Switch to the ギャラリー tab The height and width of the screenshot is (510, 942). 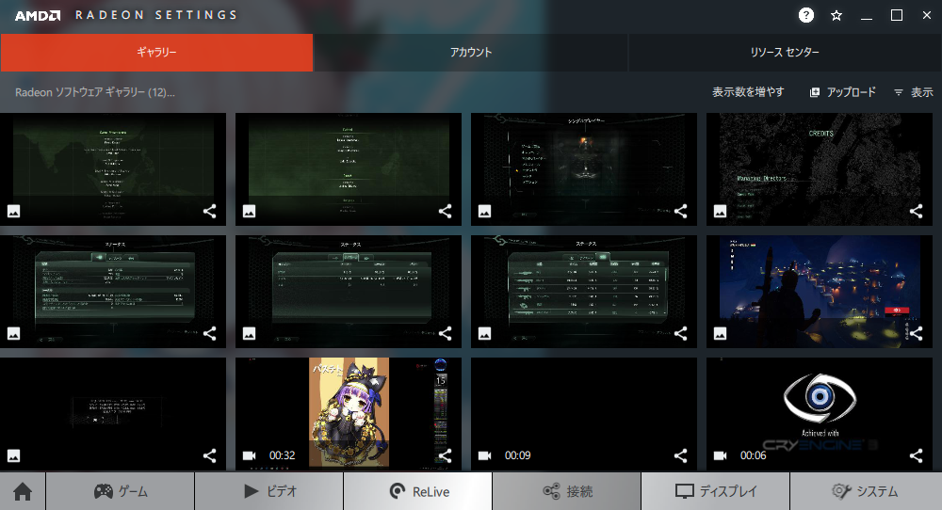tap(156, 52)
